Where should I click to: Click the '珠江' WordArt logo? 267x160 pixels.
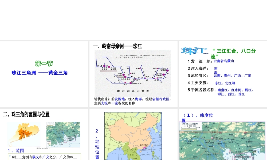(194, 51)
